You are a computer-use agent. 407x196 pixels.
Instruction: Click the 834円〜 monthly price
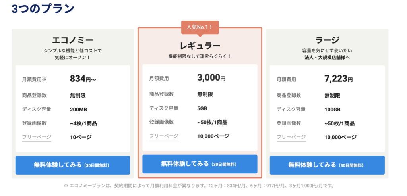click(83, 79)
